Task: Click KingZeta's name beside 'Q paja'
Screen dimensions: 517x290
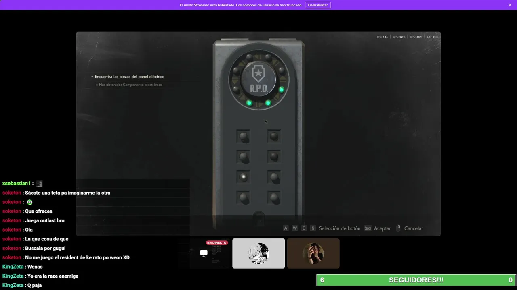Action: click(x=13, y=286)
